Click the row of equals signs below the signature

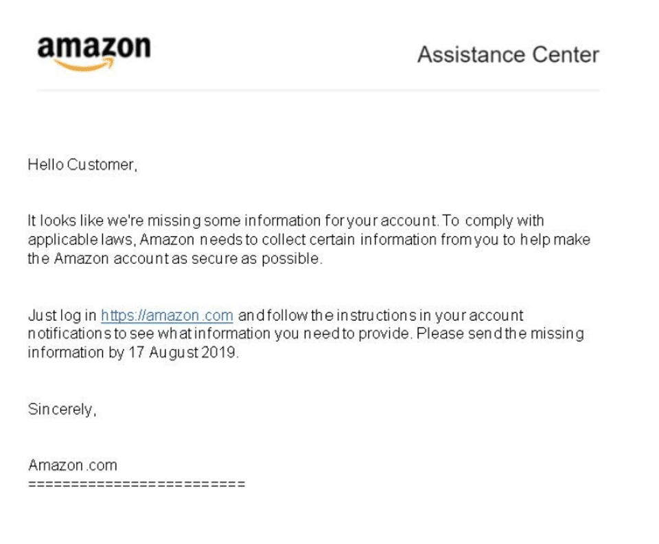pos(137,484)
